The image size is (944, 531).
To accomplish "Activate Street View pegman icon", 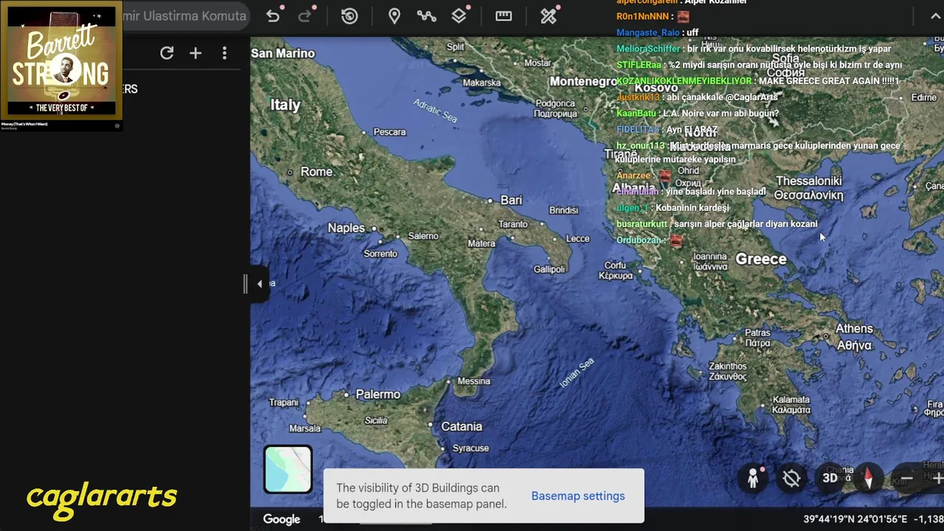I will (x=753, y=478).
